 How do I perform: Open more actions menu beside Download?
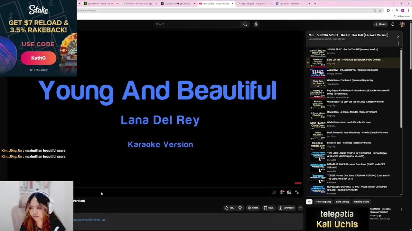pyautogui.click(x=300, y=208)
